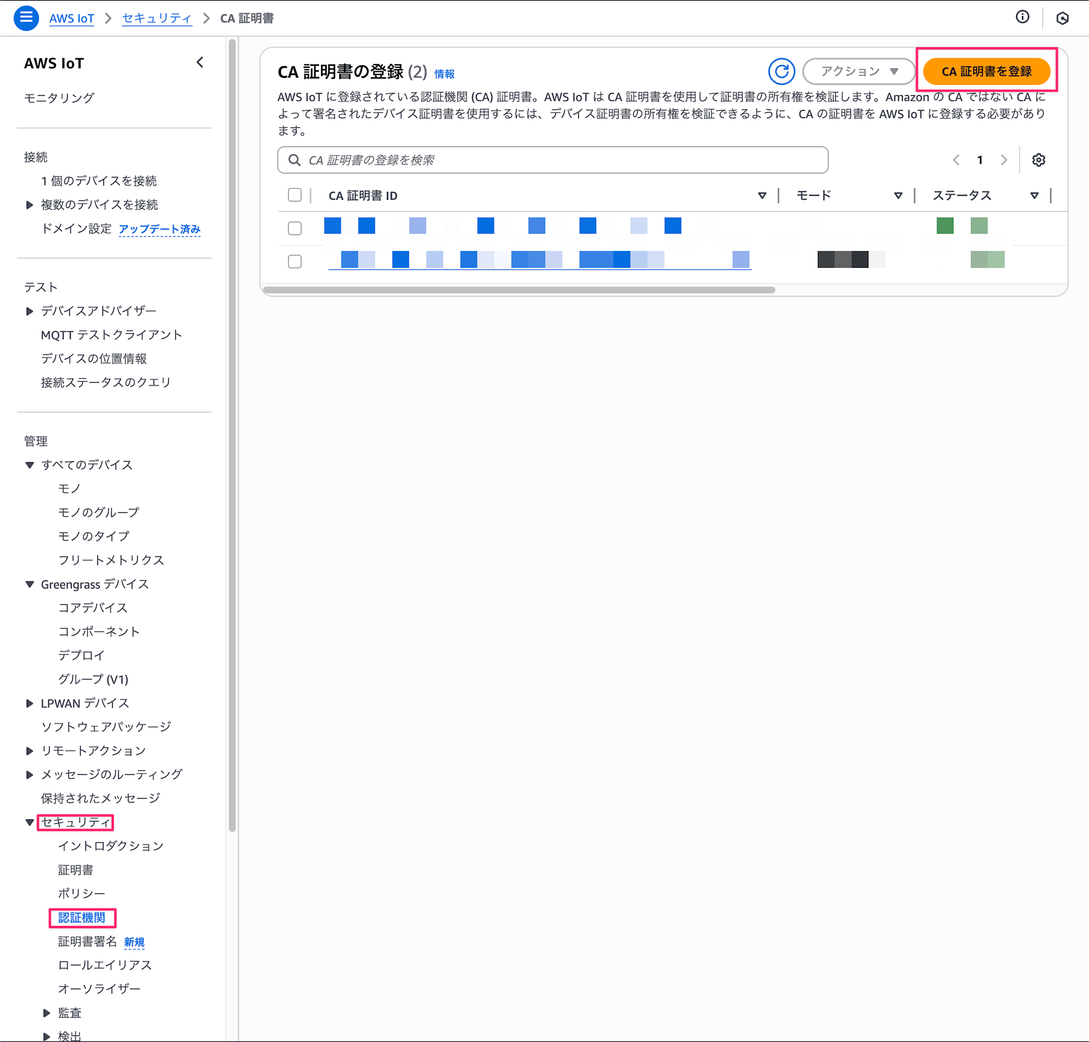Open 保持されたメッセージ page
Viewport: 1089px width, 1042px height.
[101, 798]
